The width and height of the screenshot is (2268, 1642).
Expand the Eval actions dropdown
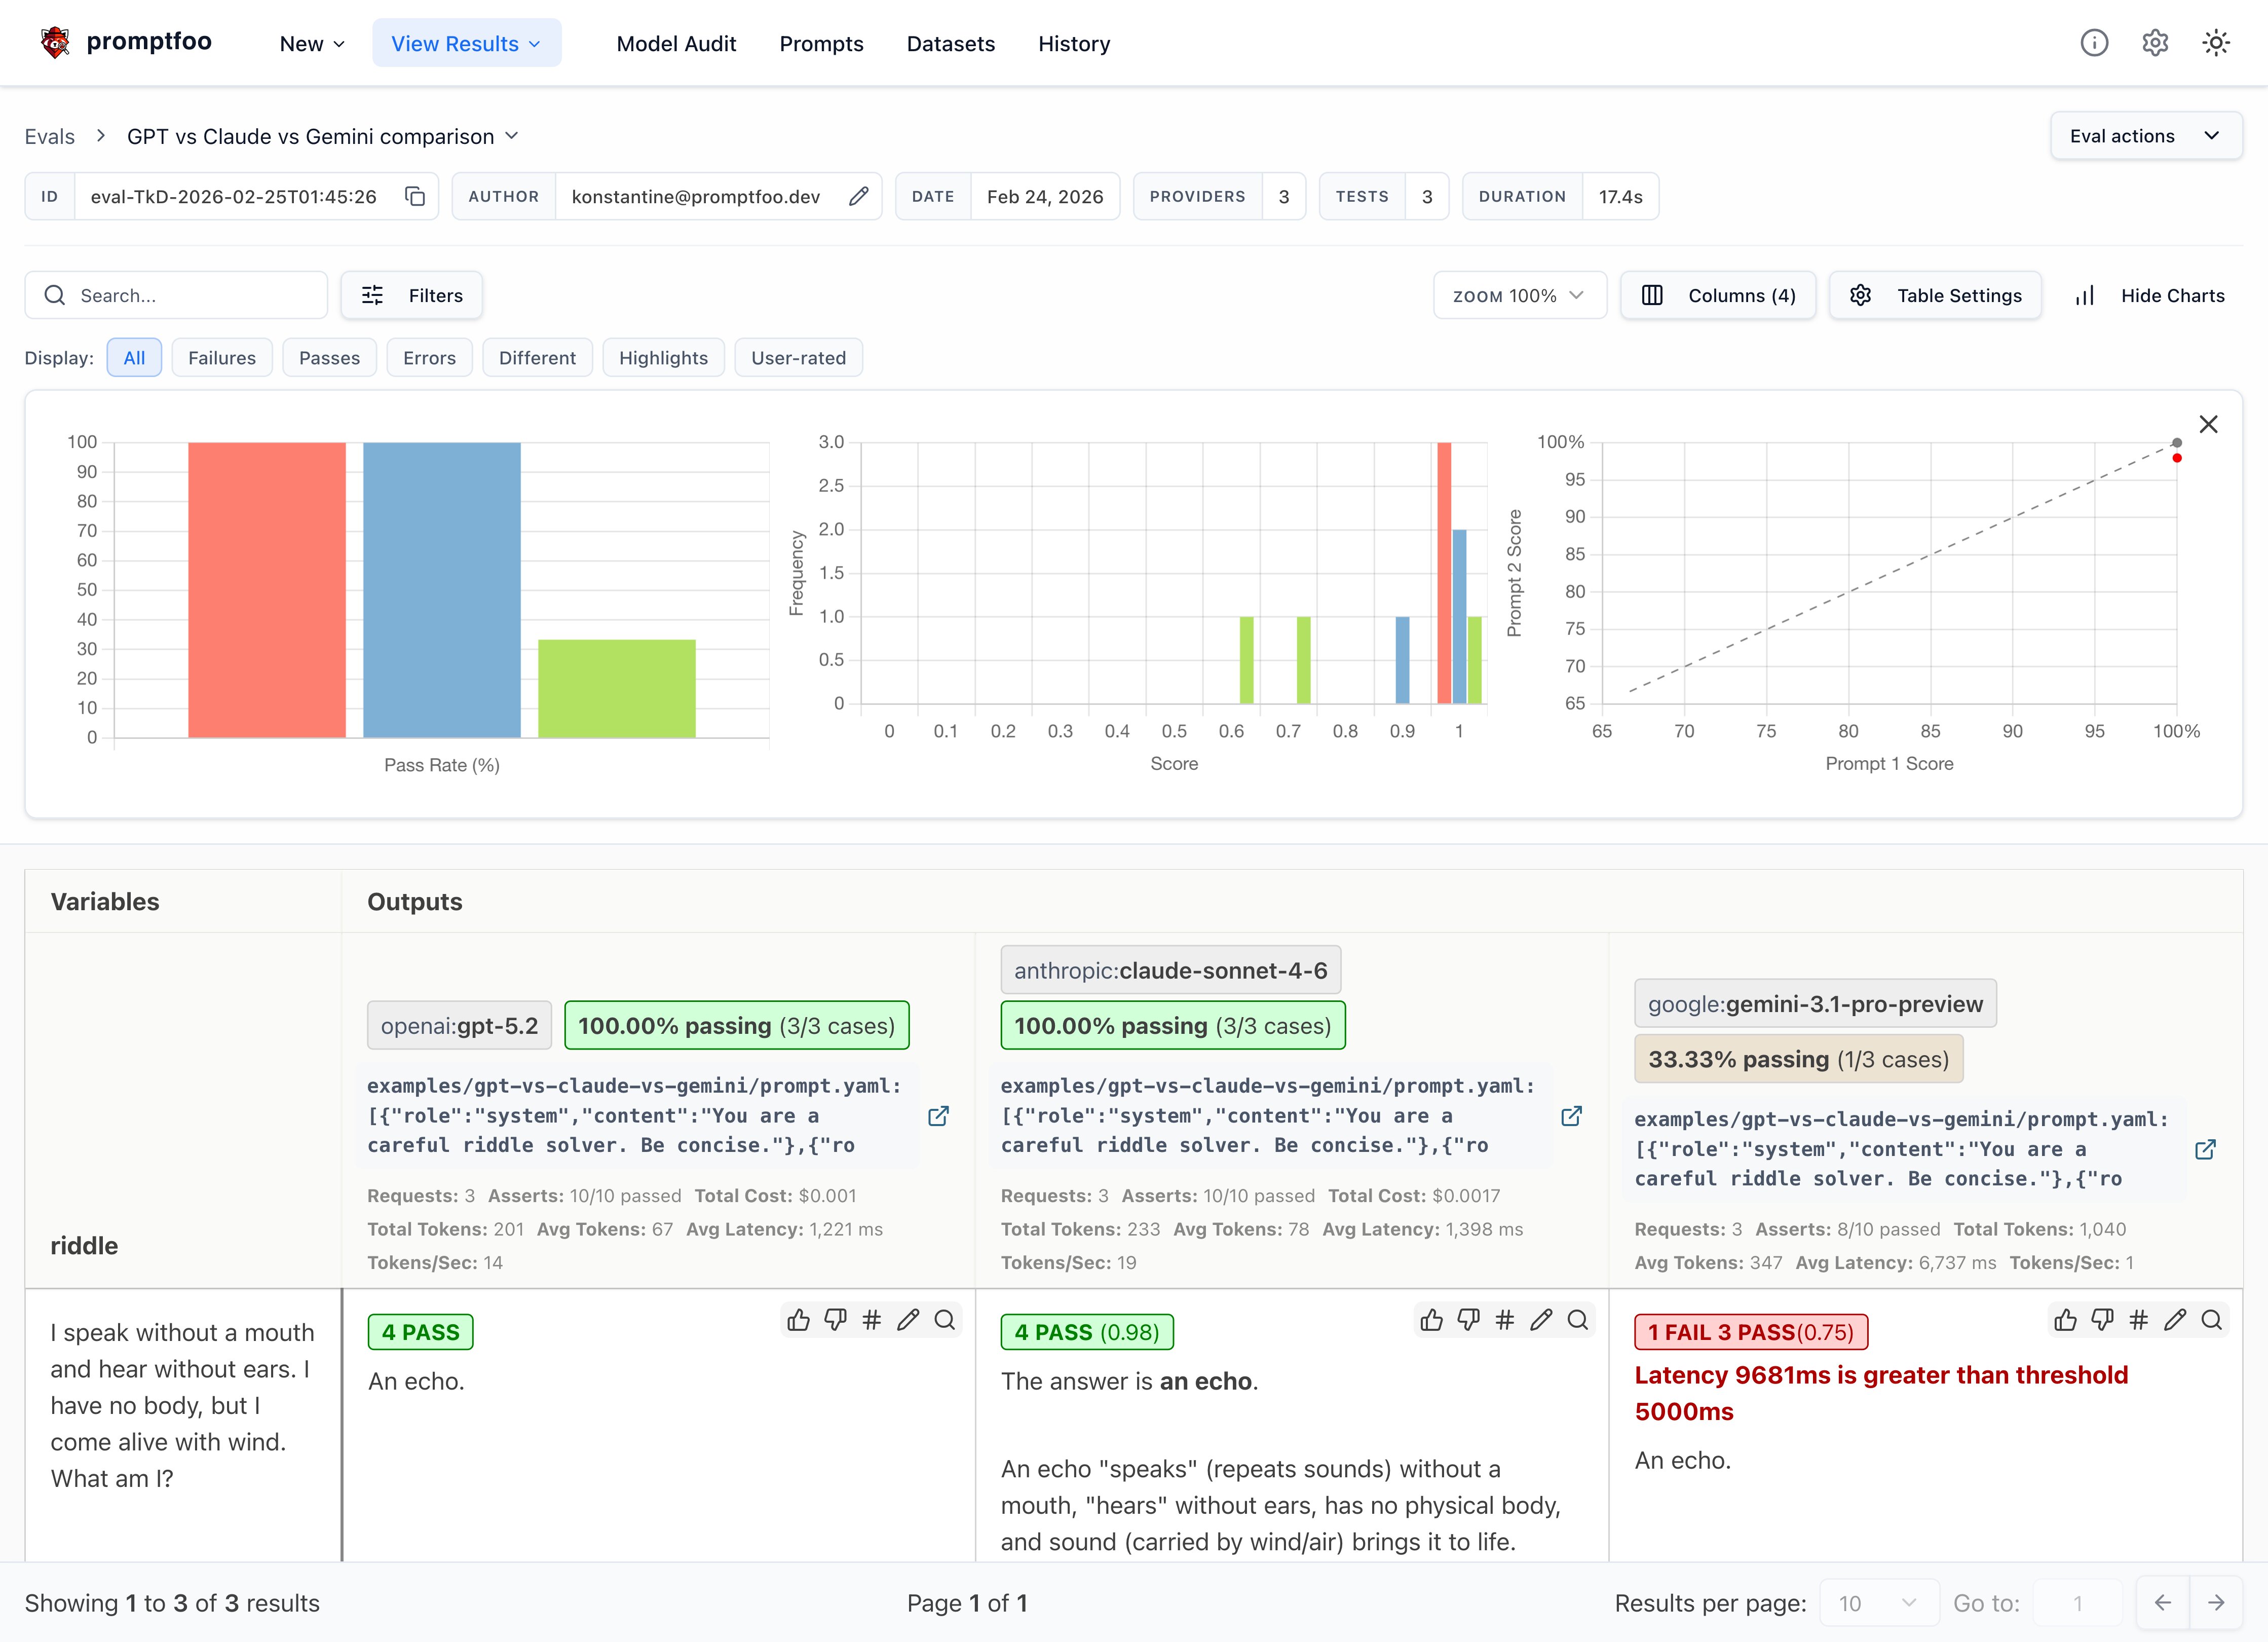[2145, 136]
